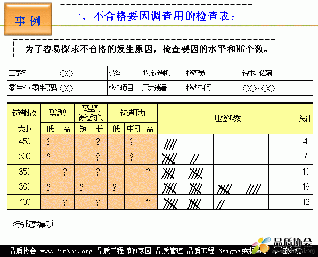
Task: Click the 450 row question mark under 中间
Action: tap(132, 142)
